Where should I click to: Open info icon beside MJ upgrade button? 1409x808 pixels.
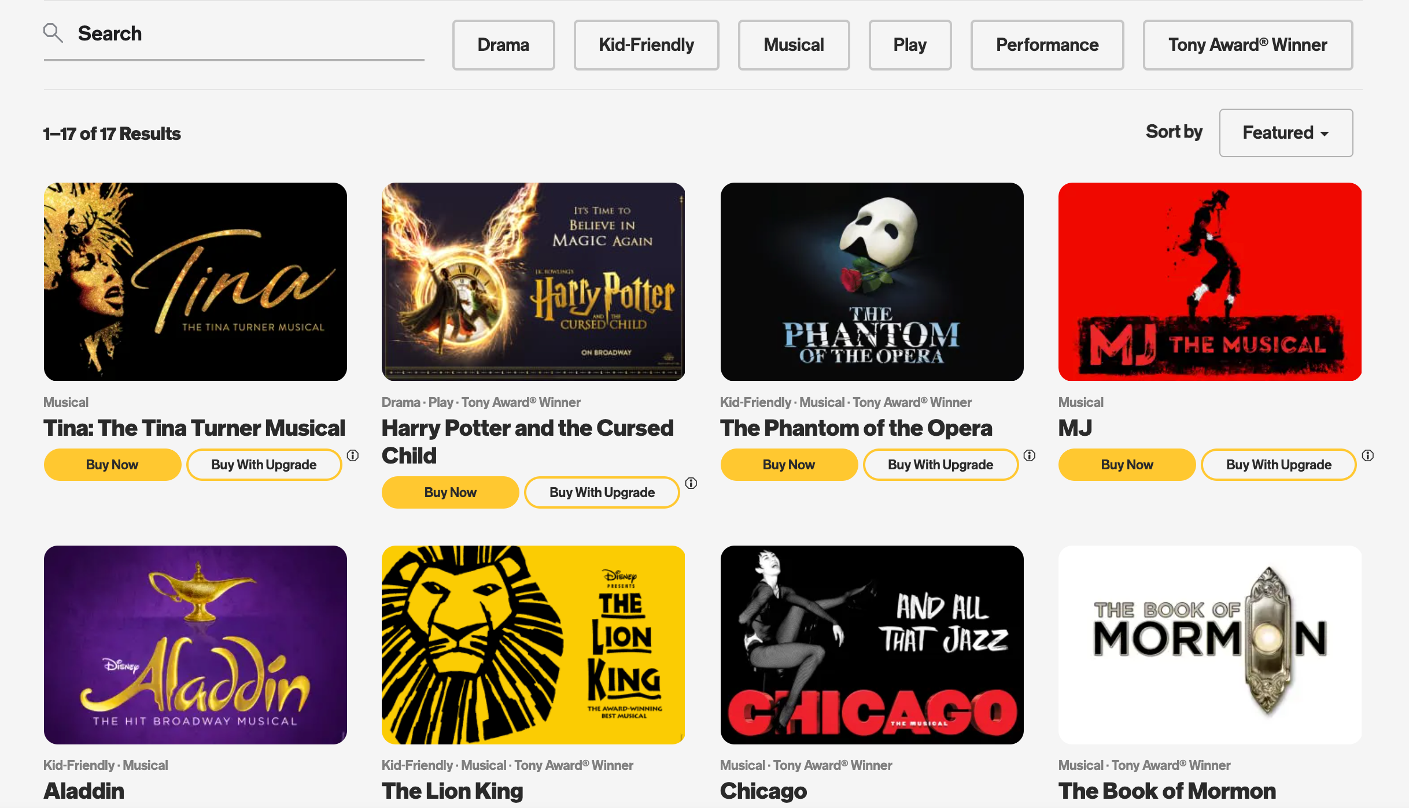[1368, 455]
